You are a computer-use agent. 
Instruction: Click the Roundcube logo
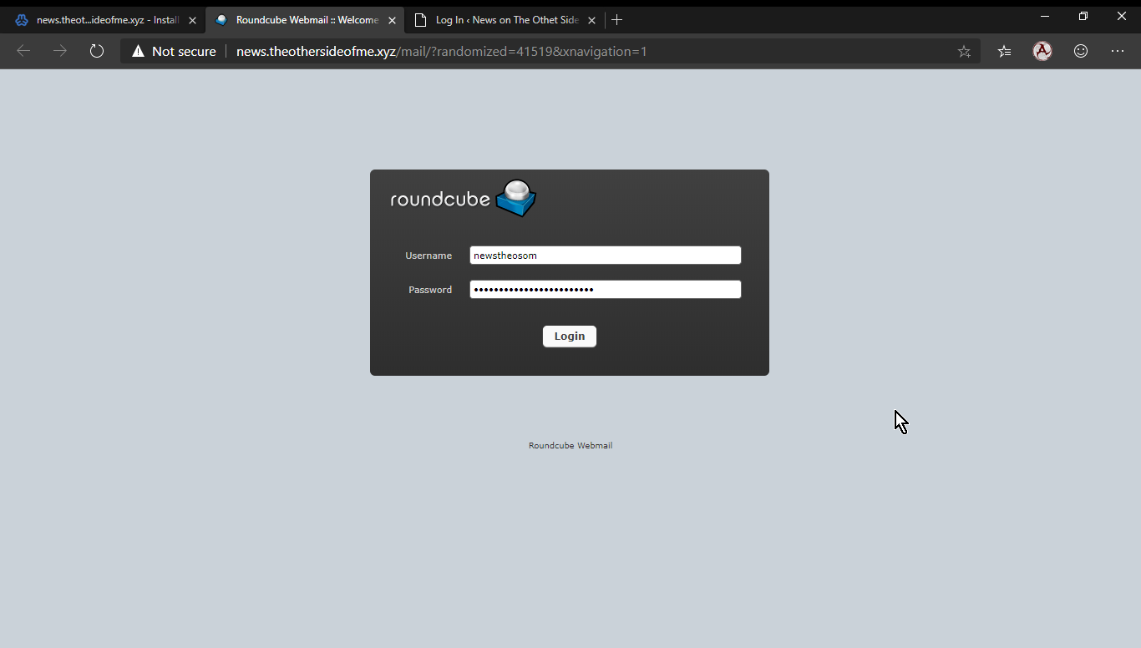[x=463, y=199]
